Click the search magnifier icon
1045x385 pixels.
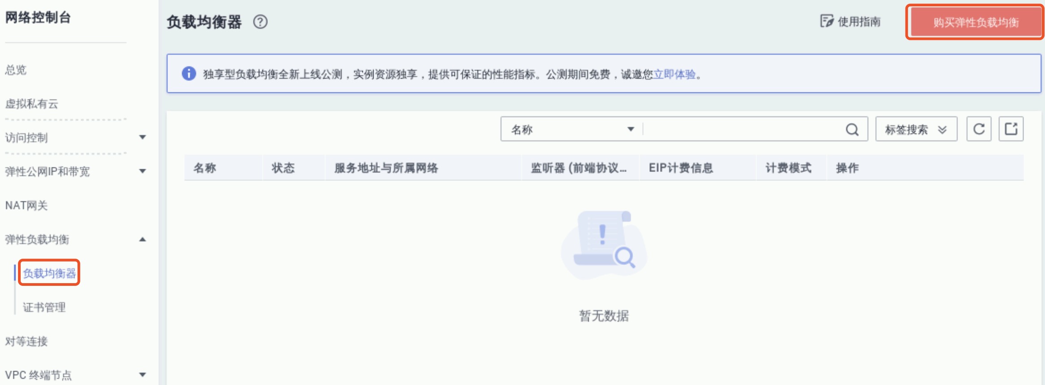click(852, 130)
